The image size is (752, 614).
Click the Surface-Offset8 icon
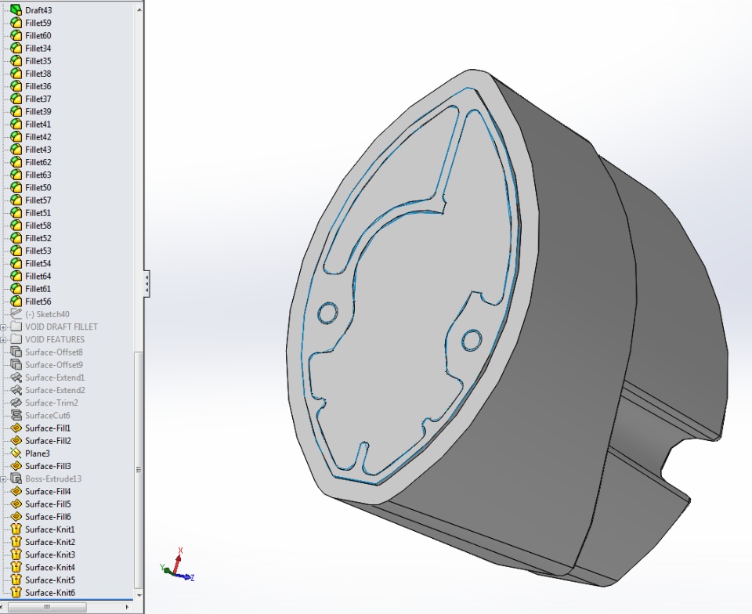coord(16,352)
